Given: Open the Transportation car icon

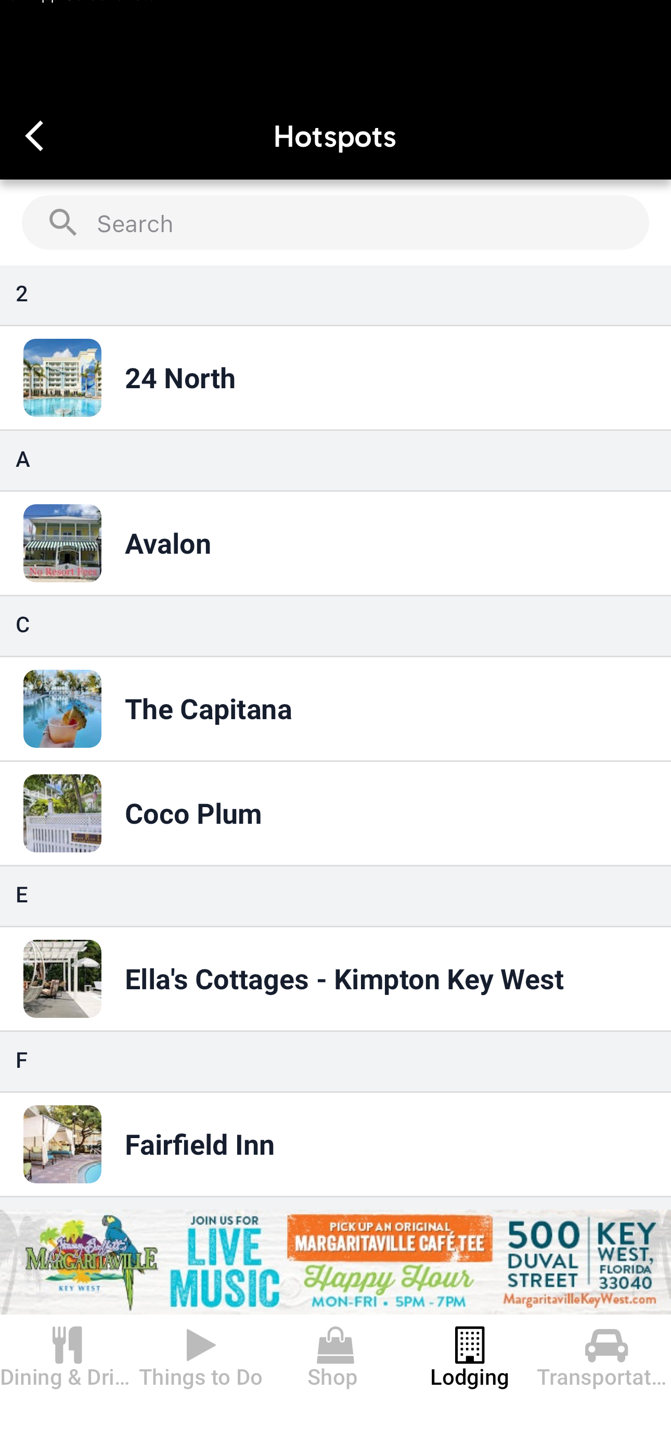Looking at the screenshot, I should 606,1345.
